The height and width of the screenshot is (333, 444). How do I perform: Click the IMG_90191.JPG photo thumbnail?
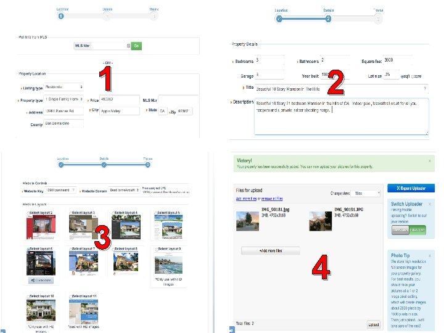coord(321,221)
